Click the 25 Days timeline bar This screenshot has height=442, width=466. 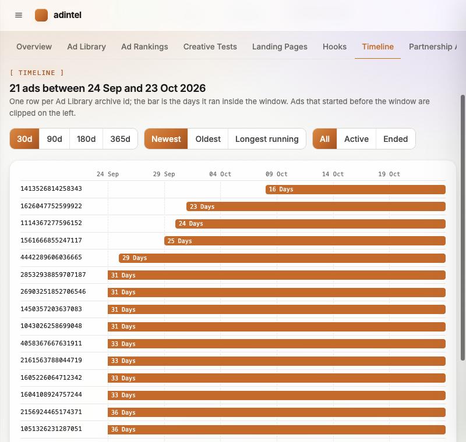pos(305,241)
